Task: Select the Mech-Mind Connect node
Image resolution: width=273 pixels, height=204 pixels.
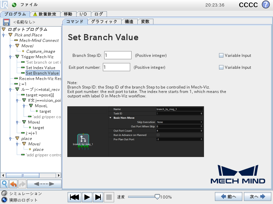Action: (39, 41)
